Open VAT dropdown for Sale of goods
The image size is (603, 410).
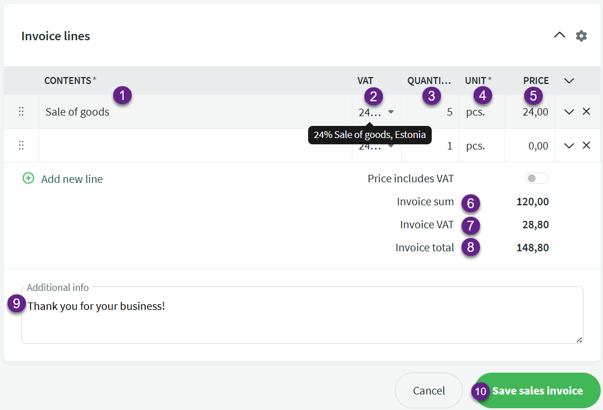click(391, 112)
